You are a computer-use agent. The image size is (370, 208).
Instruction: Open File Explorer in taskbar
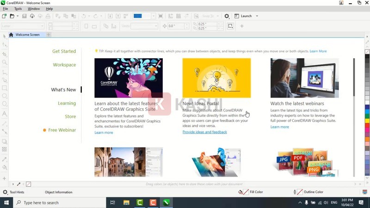tap(126, 202)
